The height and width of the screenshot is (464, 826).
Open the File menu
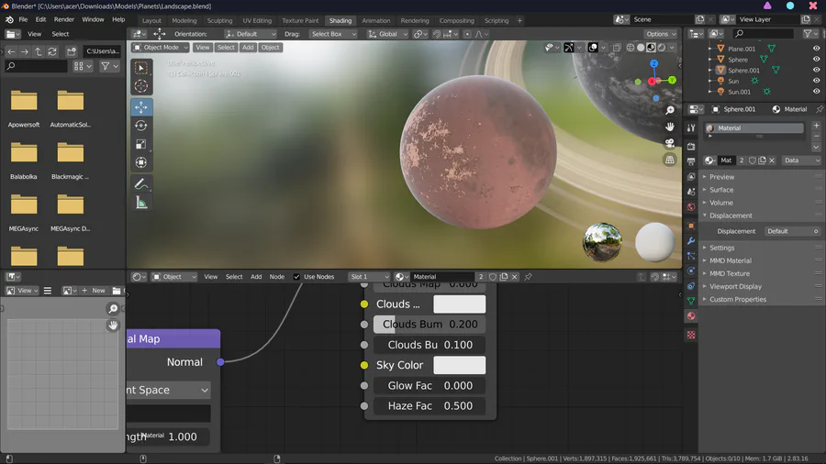point(23,19)
